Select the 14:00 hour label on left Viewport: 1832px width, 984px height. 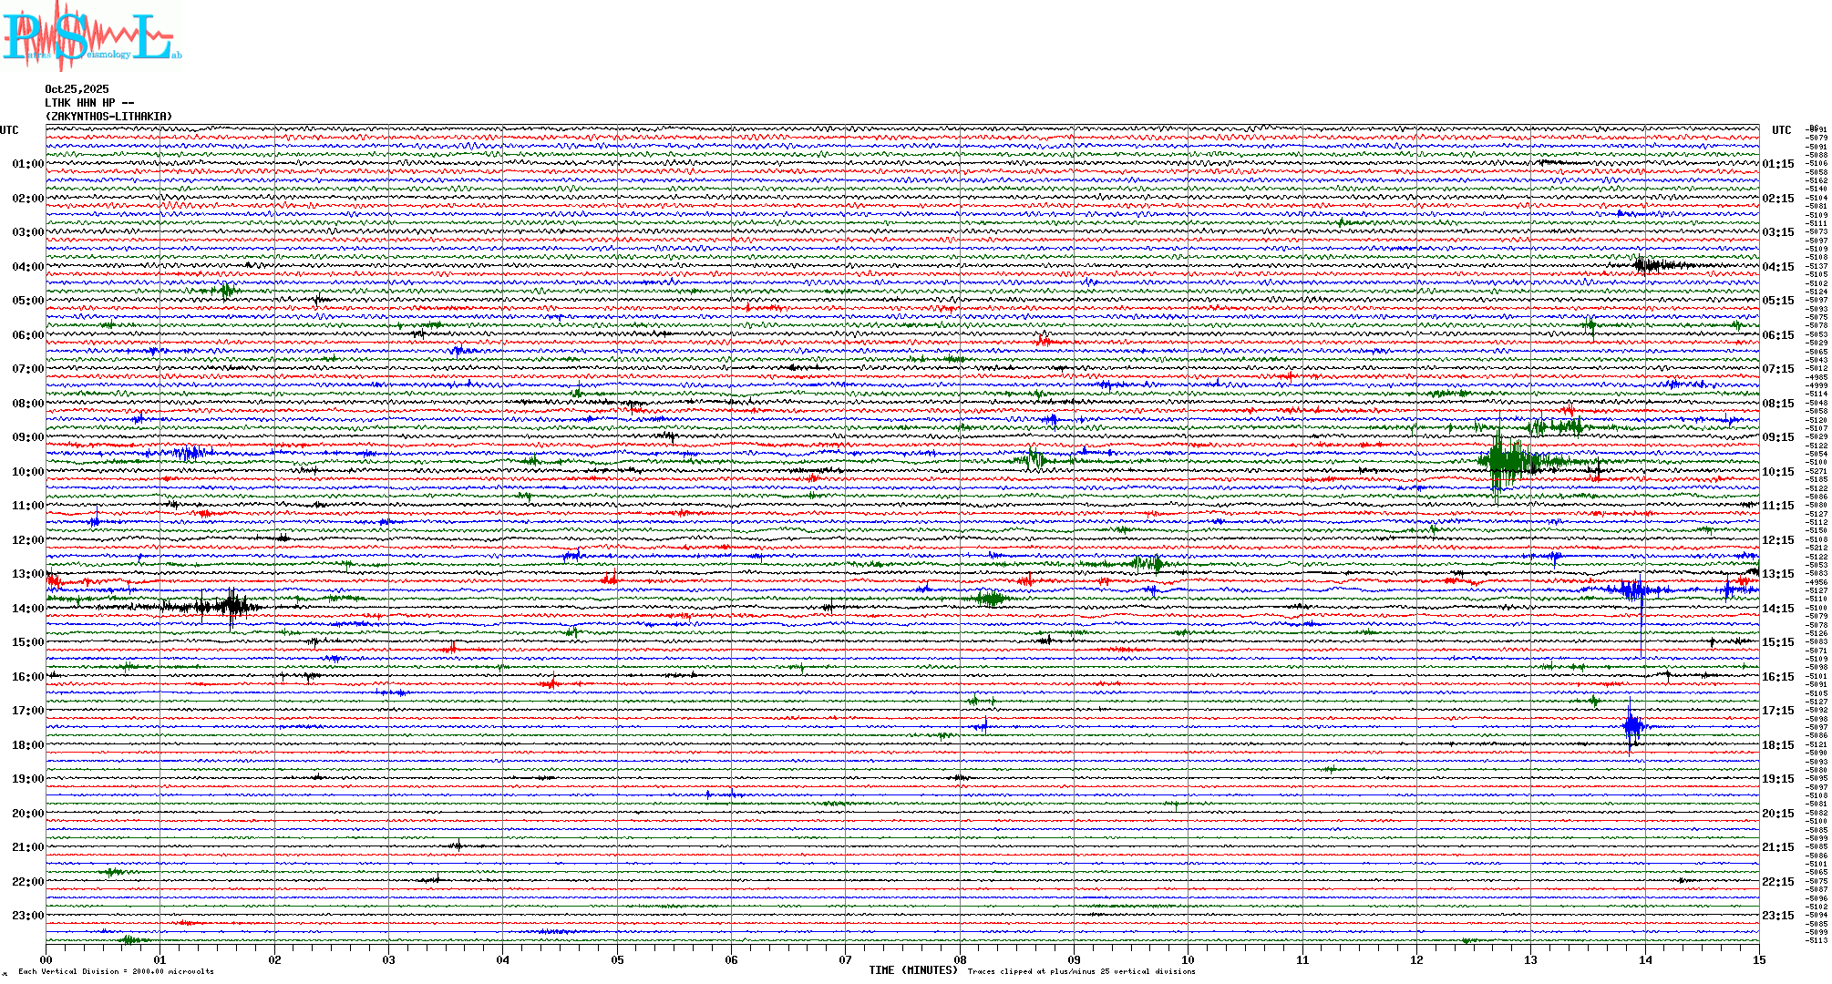pos(27,609)
